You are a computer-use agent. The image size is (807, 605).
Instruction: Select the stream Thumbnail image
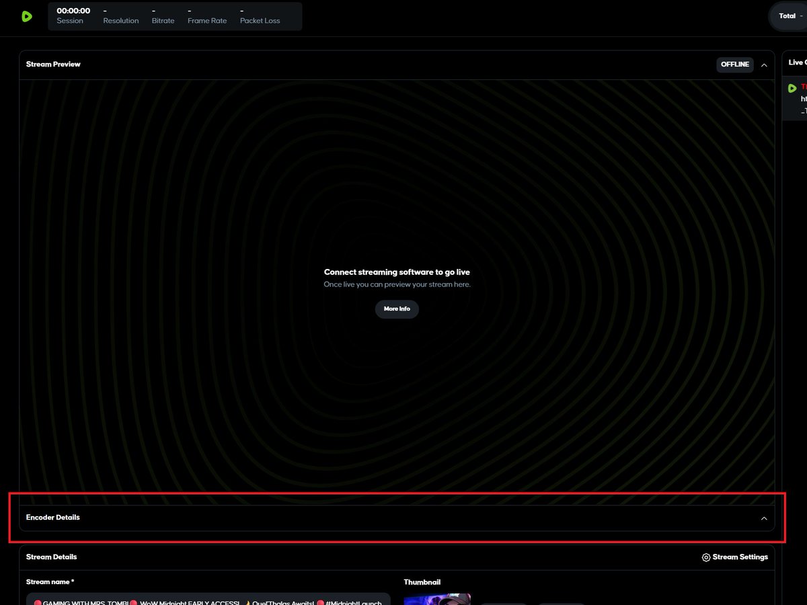click(437, 599)
